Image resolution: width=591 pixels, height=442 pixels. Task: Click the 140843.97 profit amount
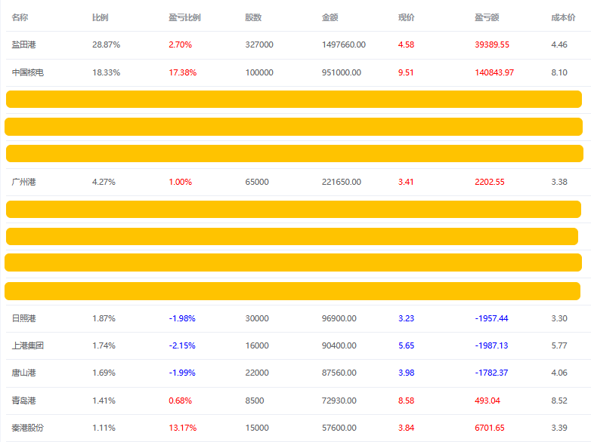tap(494, 72)
